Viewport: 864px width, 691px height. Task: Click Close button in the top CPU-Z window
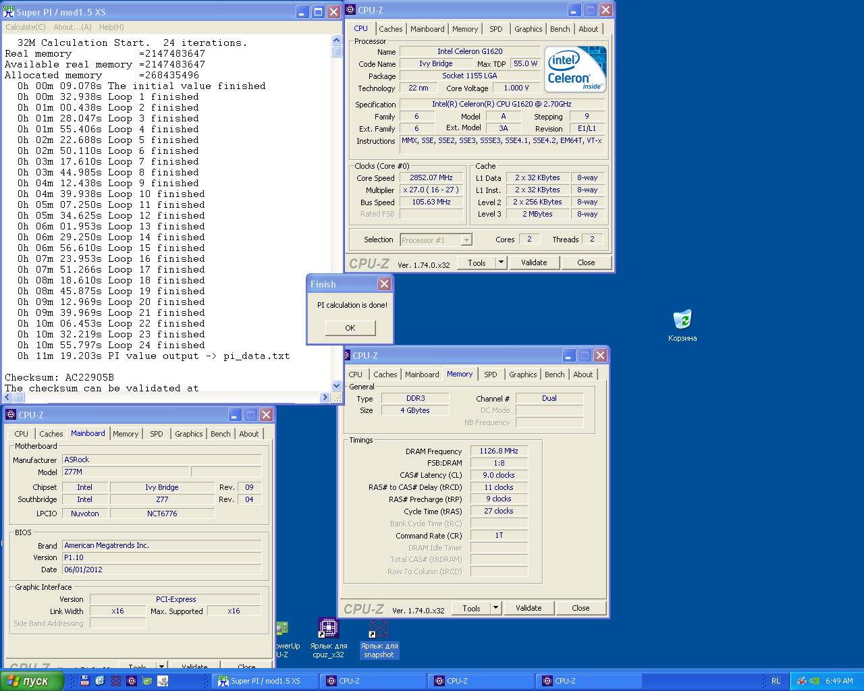tap(586, 262)
